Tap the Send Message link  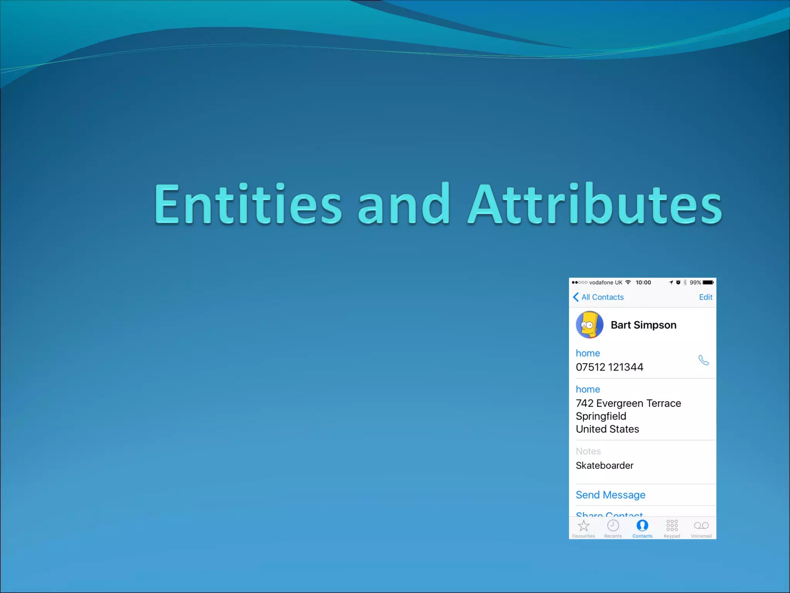(610, 495)
